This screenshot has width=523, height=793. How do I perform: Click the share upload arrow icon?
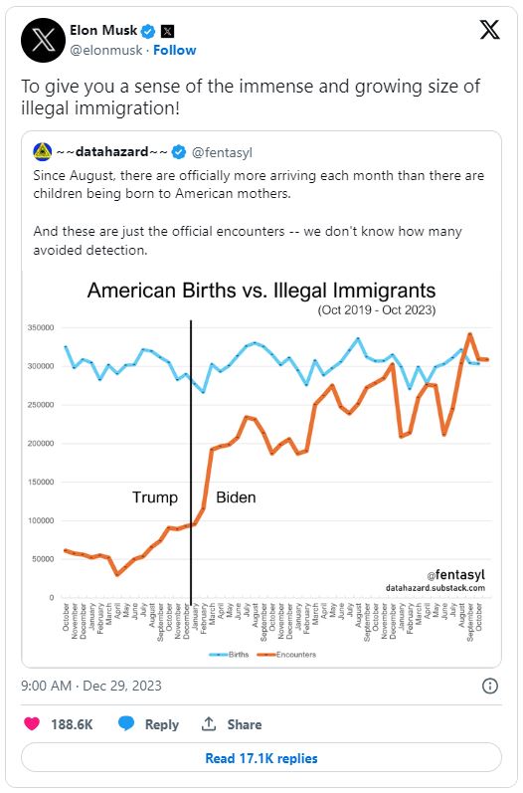(208, 723)
